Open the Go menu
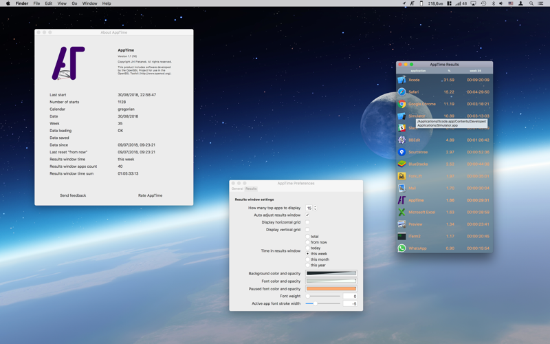This screenshot has height=344, width=550. pos(74,3)
